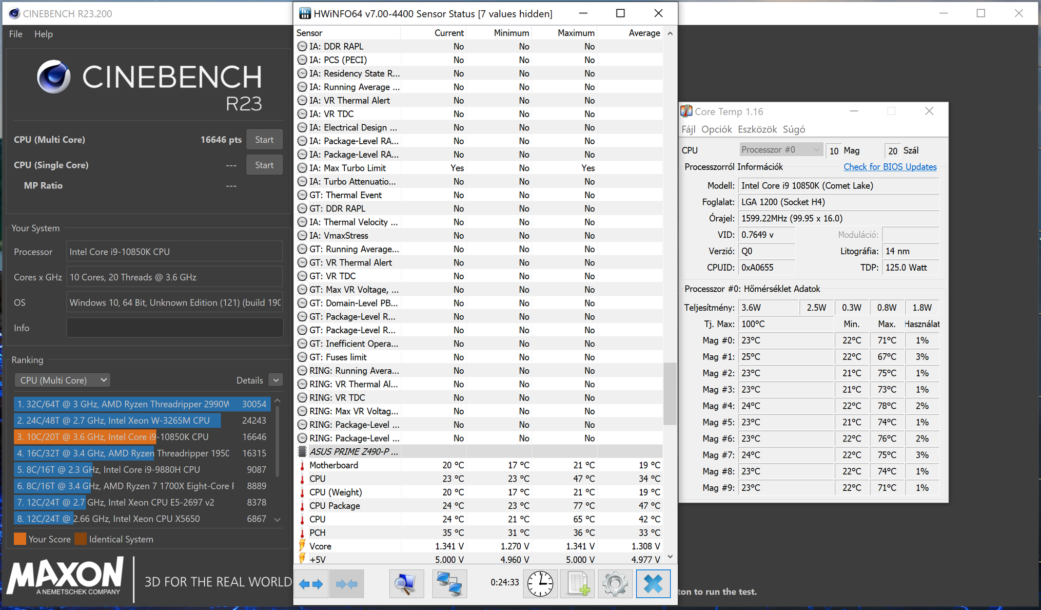Expand the ranking Details dropdown arrow
The image size is (1041, 610).
(276, 380)
